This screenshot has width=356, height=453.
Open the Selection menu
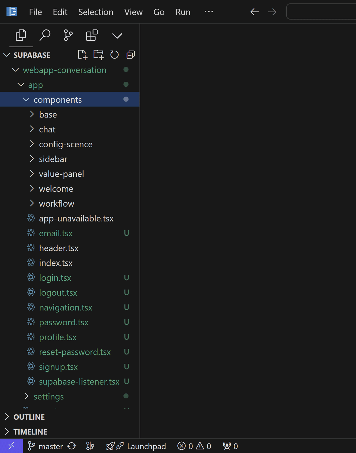coord(96,12)
